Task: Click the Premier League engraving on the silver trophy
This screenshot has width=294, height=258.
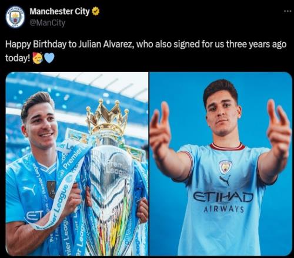Action: 116,168
